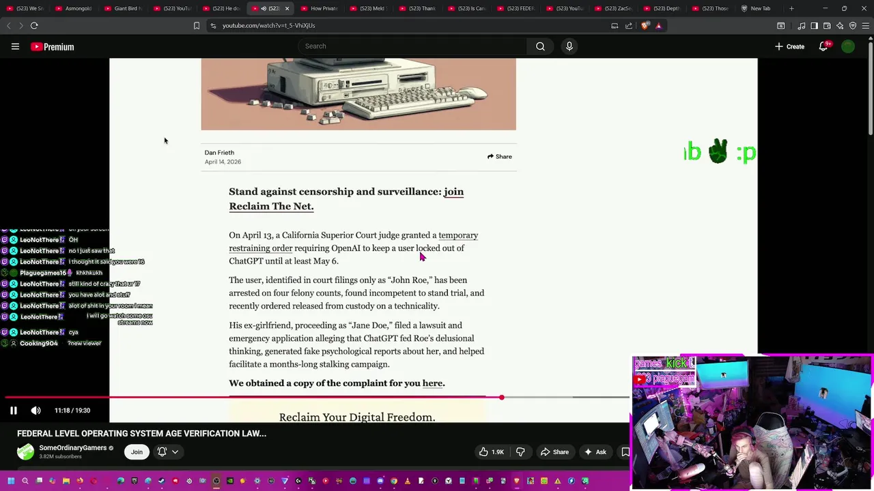The height and width of the screenshot is (491, 874).
Task: Click the video title text
Action: click(x=141, y=434)
